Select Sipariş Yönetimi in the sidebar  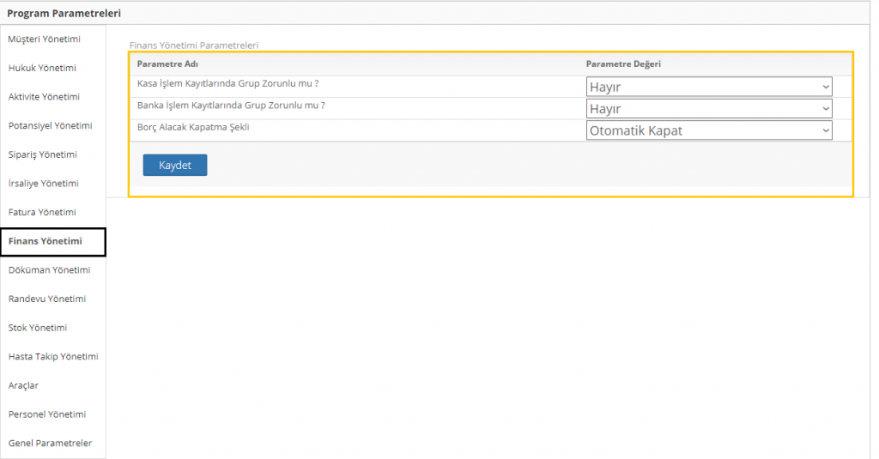tap(42, 155)
